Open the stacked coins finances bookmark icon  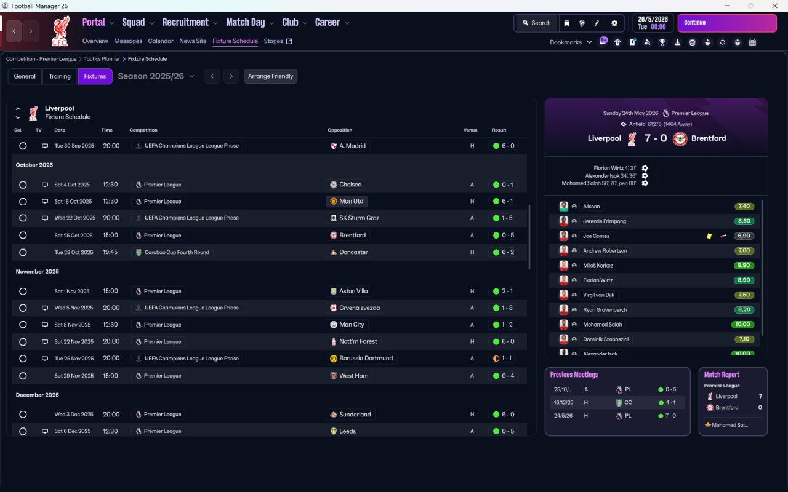(x=693, y=42)
